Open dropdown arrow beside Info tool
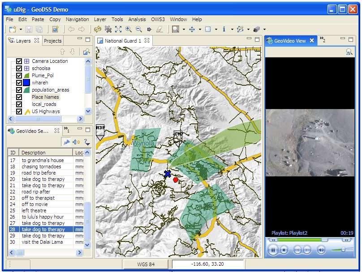This screenshot has width=362, height=272. 232,29
